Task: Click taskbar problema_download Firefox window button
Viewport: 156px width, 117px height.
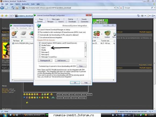Action: tap(34, 115)
